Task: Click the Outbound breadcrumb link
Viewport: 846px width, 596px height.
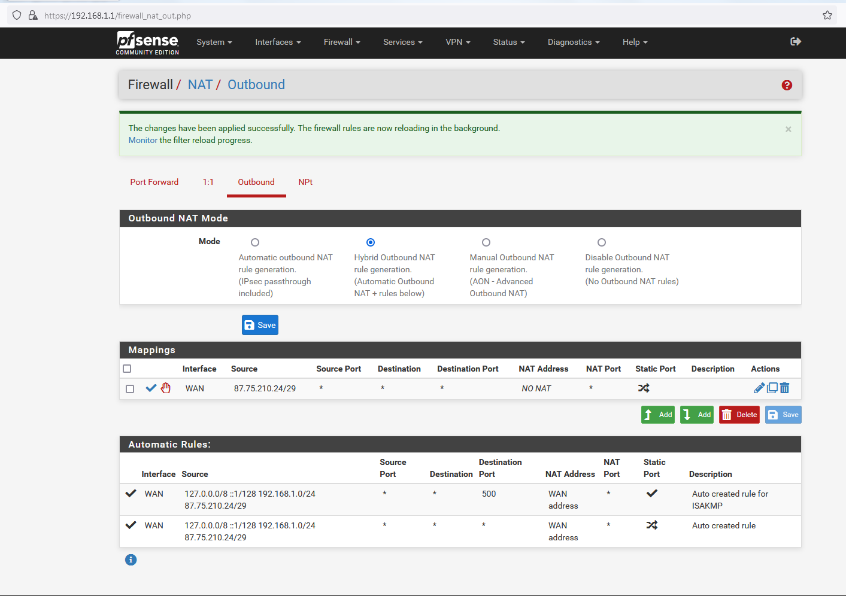Action: 256,84
